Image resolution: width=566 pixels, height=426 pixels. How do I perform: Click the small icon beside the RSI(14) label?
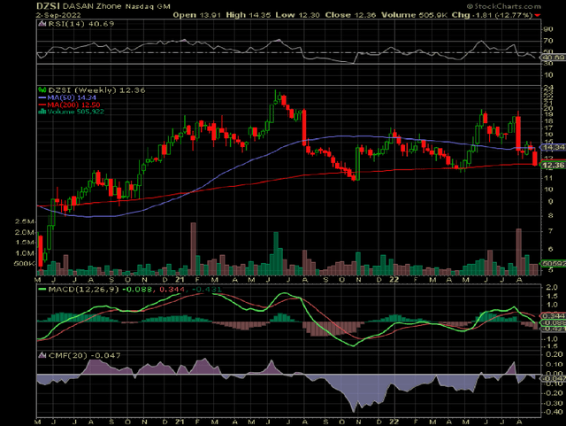(x=42, y=24)
